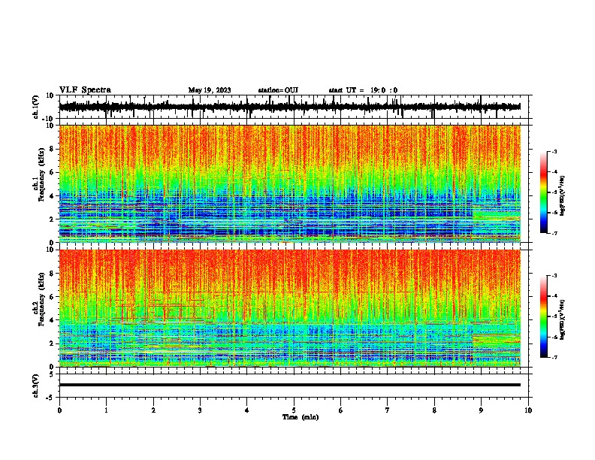Click tick "4" on the Time axis
The width and height of the screenshot is (595, 460).
(x=247, y=410)
